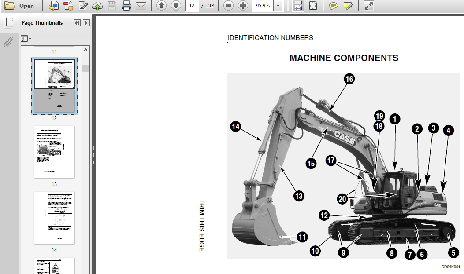Select the page 12 thumbnail

point(55,85)
